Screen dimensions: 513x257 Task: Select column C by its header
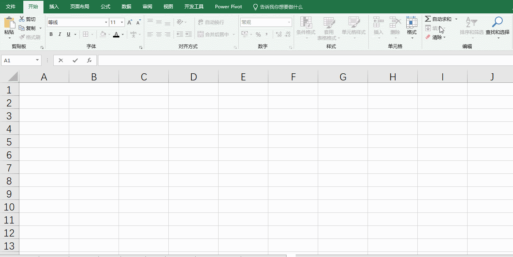pyautogui.click(x=143, y=76)
